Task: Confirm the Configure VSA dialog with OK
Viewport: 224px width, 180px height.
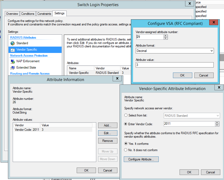Action: tap(182, 75)
